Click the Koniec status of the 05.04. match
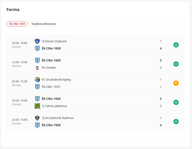192x149 pixels. [17, 85]
